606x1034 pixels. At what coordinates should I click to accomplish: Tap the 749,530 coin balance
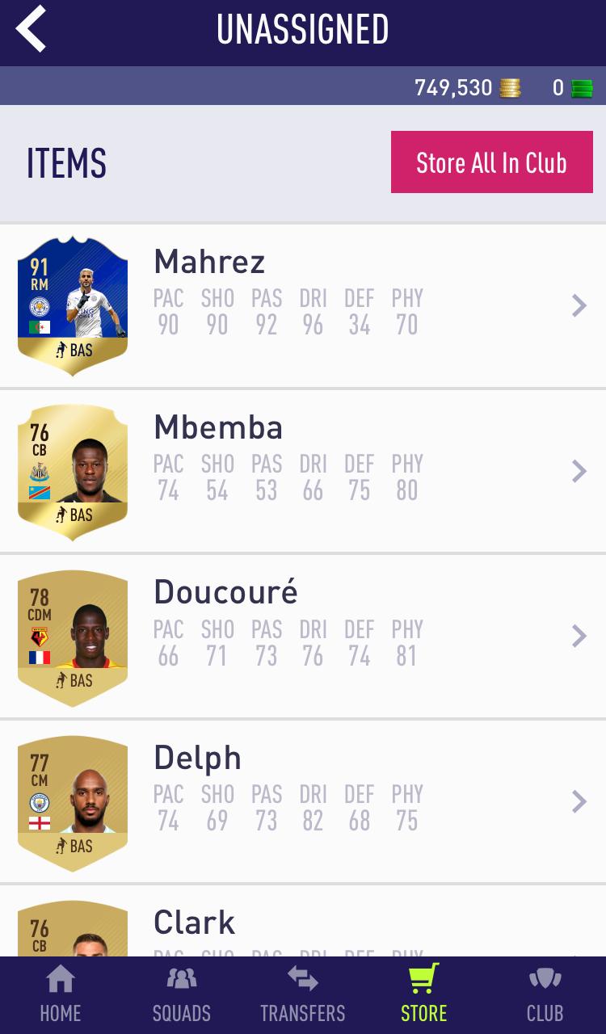coord(453,88)
